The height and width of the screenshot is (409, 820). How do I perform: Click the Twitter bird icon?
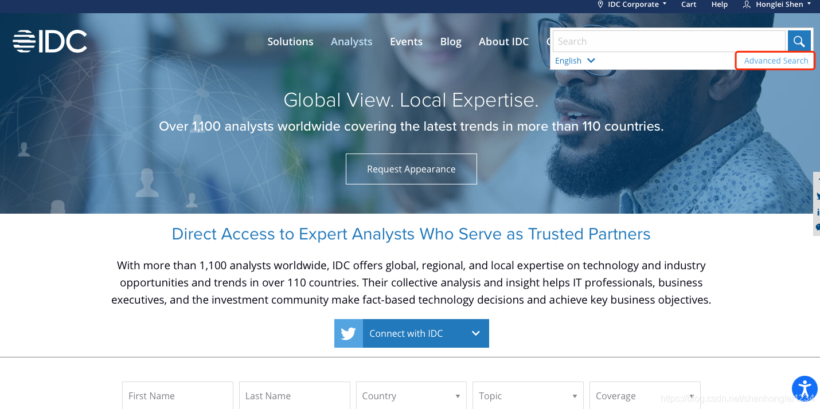pos(349,333)
